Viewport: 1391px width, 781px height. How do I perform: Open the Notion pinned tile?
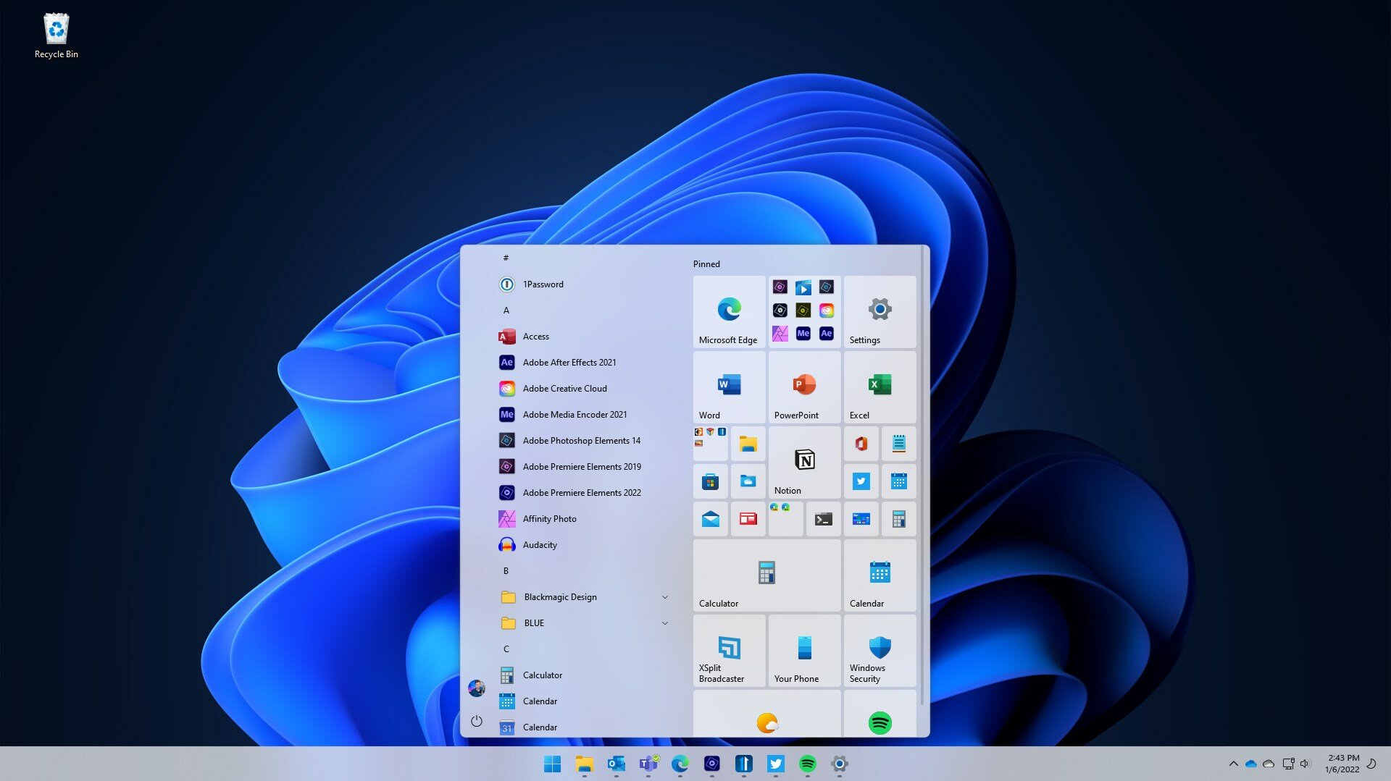tap(804, 462)
